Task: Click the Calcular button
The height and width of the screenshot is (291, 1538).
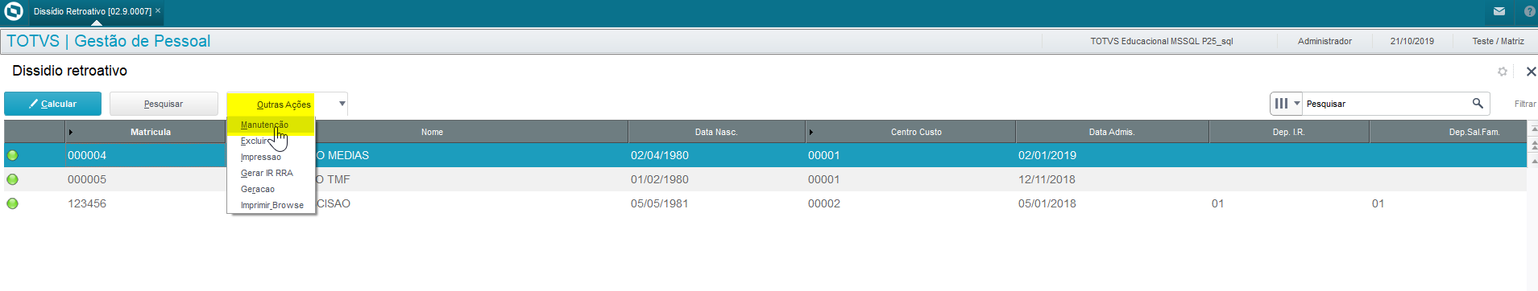Action: (52, 104)
